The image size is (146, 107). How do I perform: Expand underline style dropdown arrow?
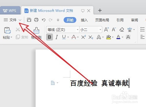coord(68,37)
